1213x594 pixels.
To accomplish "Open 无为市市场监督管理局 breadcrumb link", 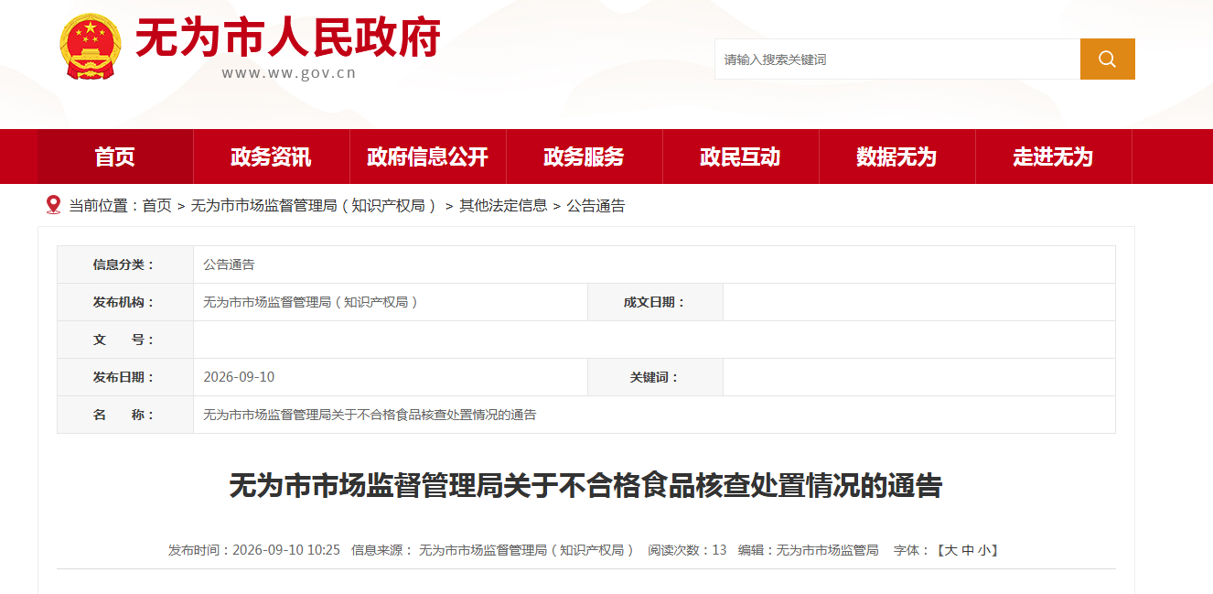I will point(314,206).
